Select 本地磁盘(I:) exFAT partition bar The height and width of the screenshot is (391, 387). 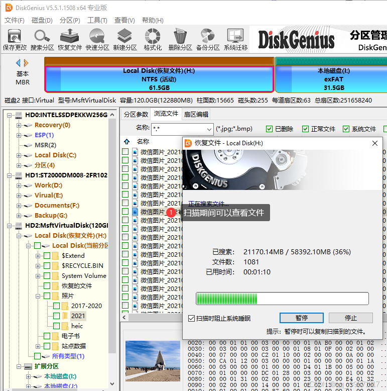pyautogui.click(x=331, y=79)
